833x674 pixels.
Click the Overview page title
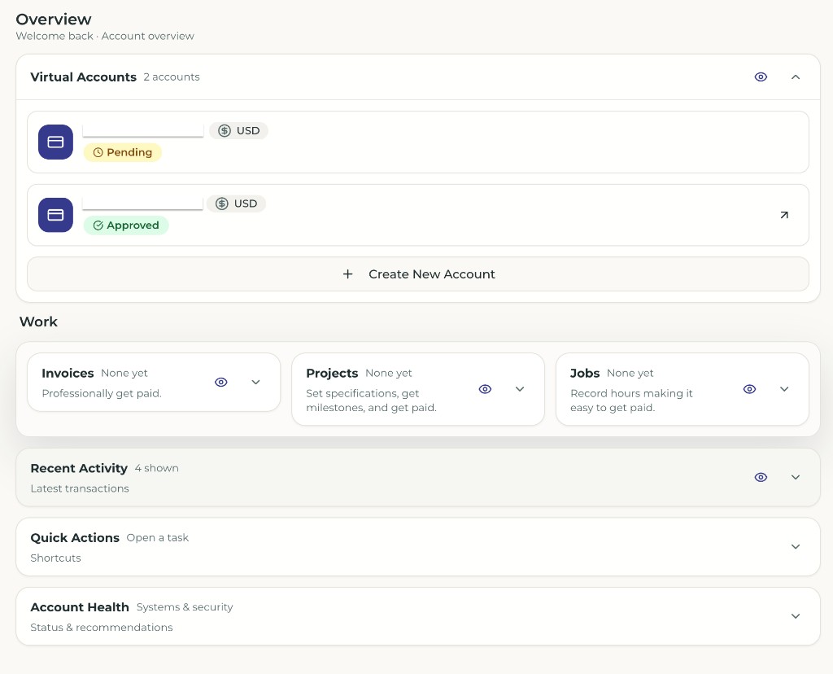coord(54,20)
